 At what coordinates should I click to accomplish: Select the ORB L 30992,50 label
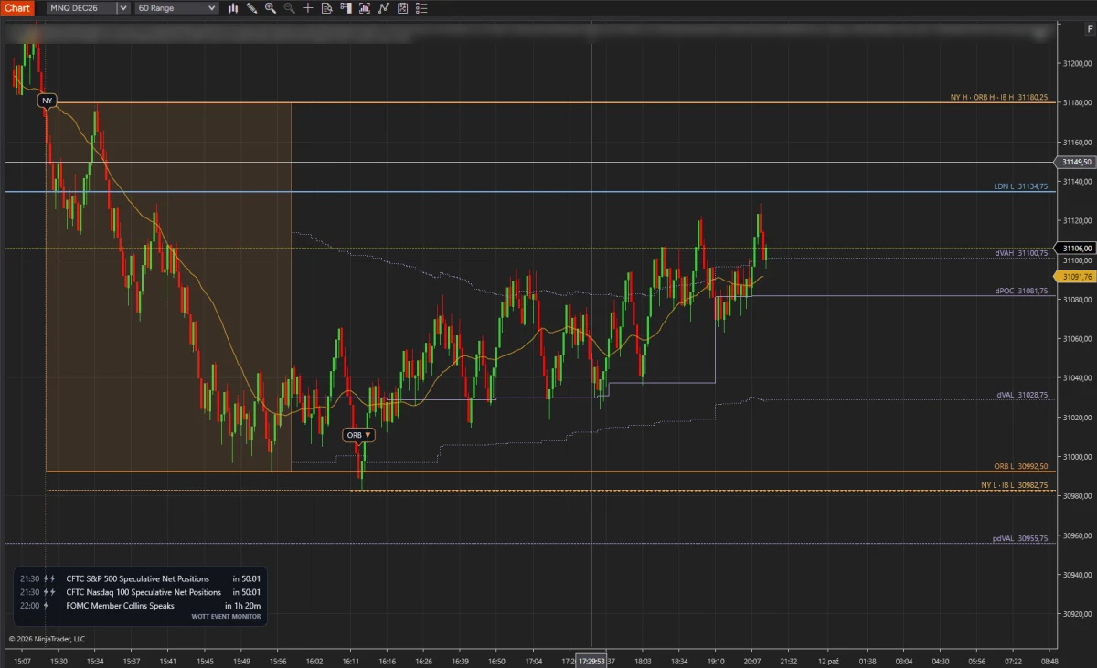tap(1021, 466)
